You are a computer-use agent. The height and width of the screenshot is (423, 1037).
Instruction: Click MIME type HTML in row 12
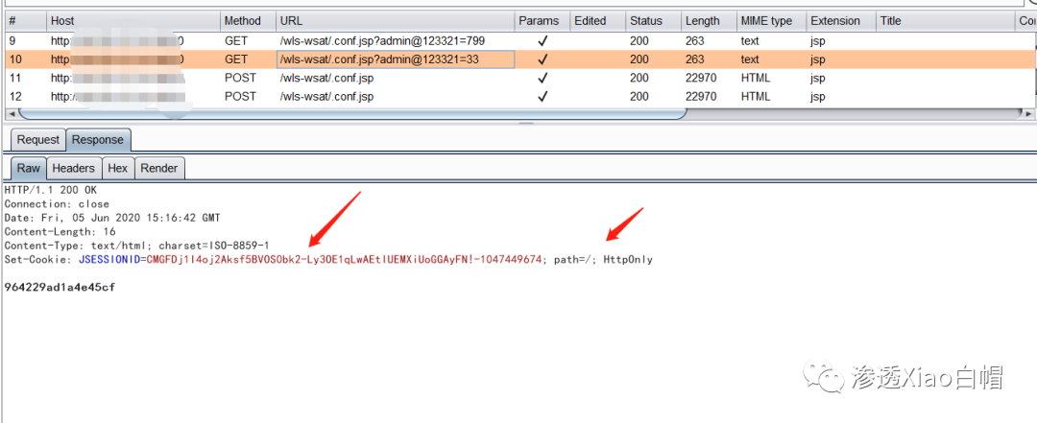756,97
